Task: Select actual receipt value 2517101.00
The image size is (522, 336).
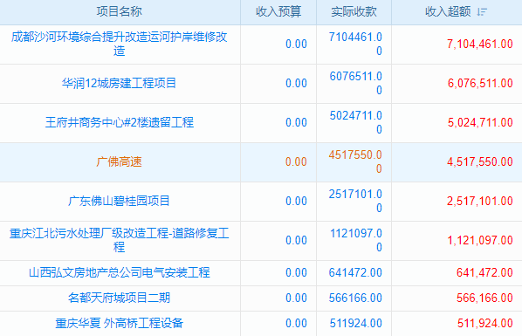Action: tap(355, 201)
